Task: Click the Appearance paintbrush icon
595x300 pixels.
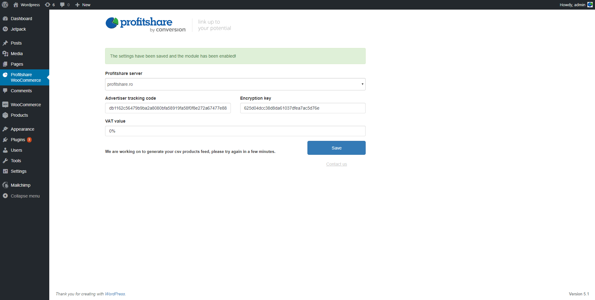Action: 5,129
